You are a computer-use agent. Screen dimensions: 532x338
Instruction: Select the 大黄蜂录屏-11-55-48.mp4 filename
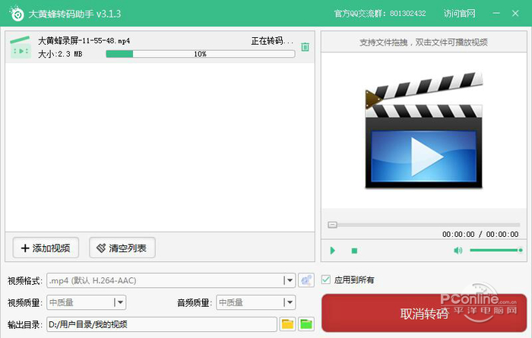pyautogui.click(x=84, y=41)
